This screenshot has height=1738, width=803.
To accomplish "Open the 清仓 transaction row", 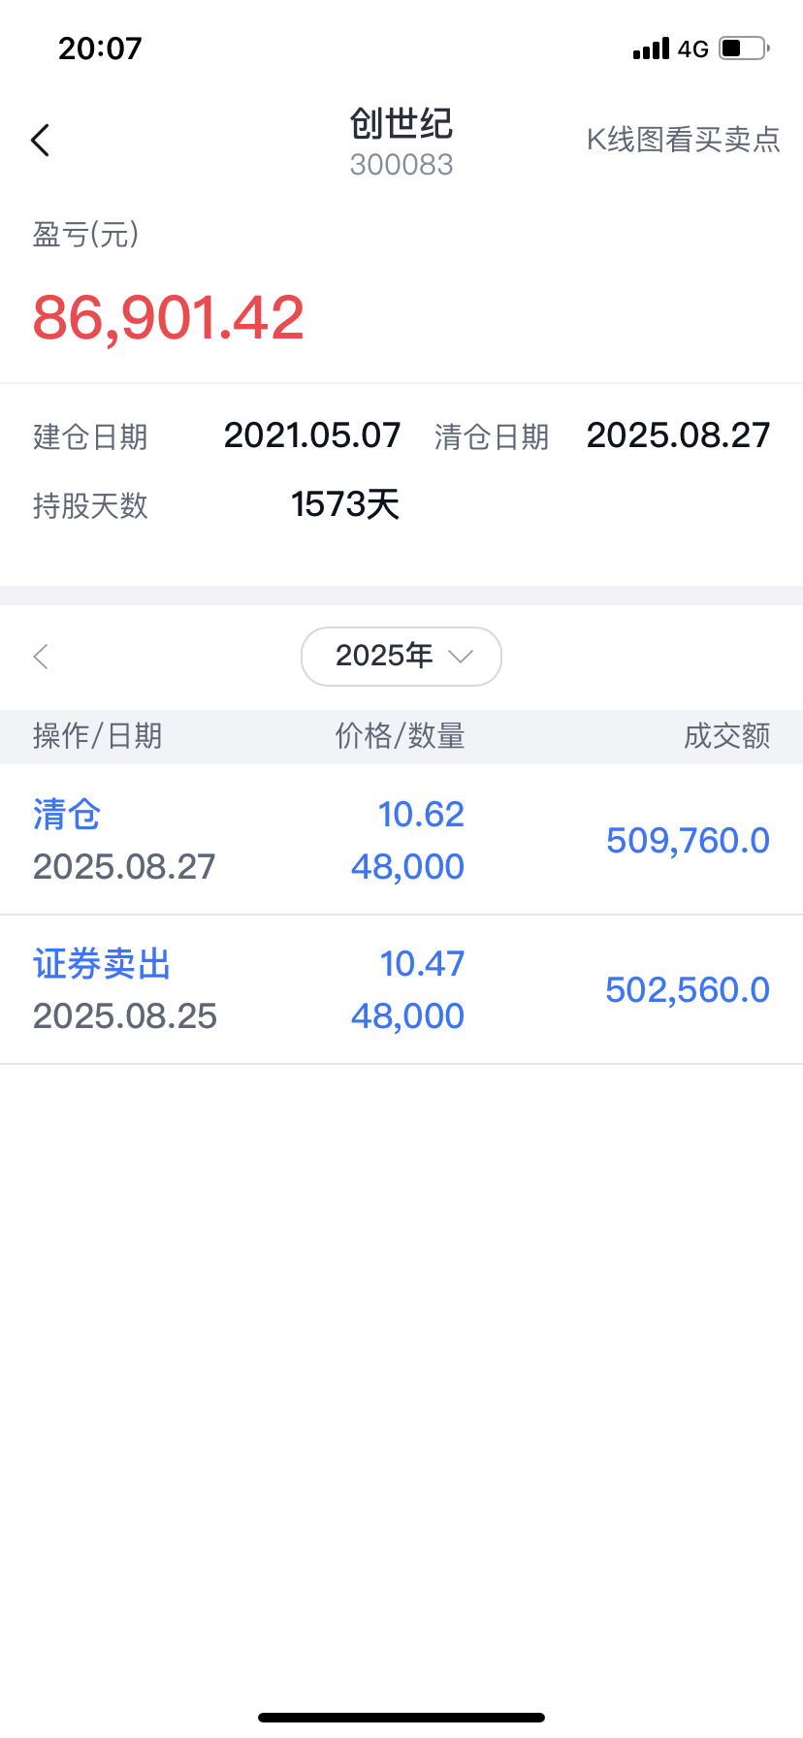I will [x=401, y=840].
